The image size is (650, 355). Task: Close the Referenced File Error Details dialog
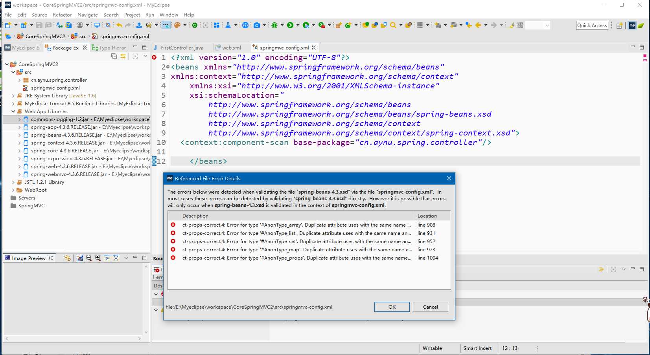(x=449, y=178)
